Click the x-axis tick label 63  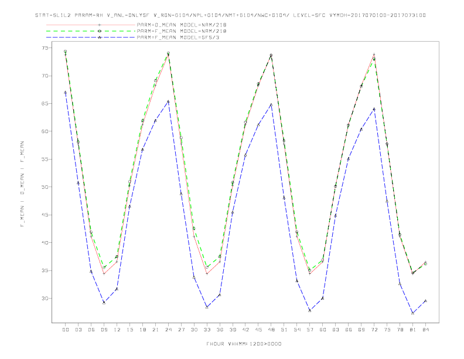(x=336, y=330)
